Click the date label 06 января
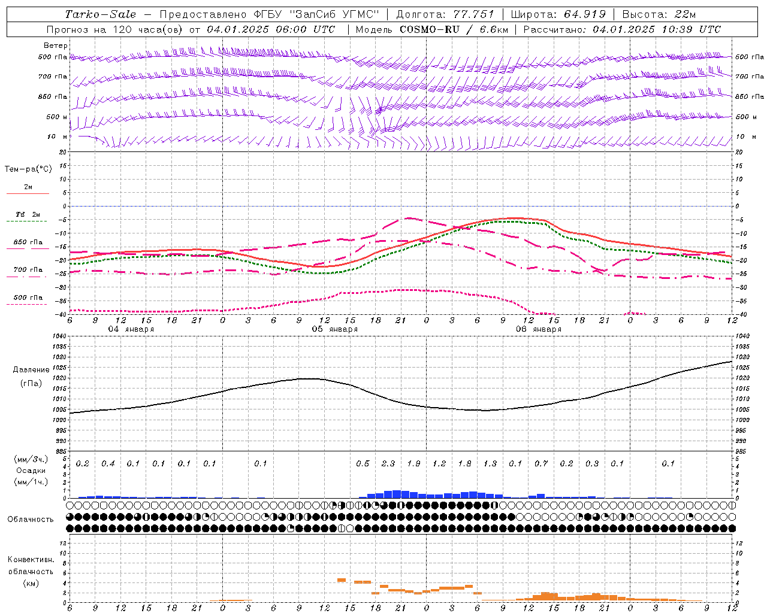767x613 pixels. click(x=539, y=329)
